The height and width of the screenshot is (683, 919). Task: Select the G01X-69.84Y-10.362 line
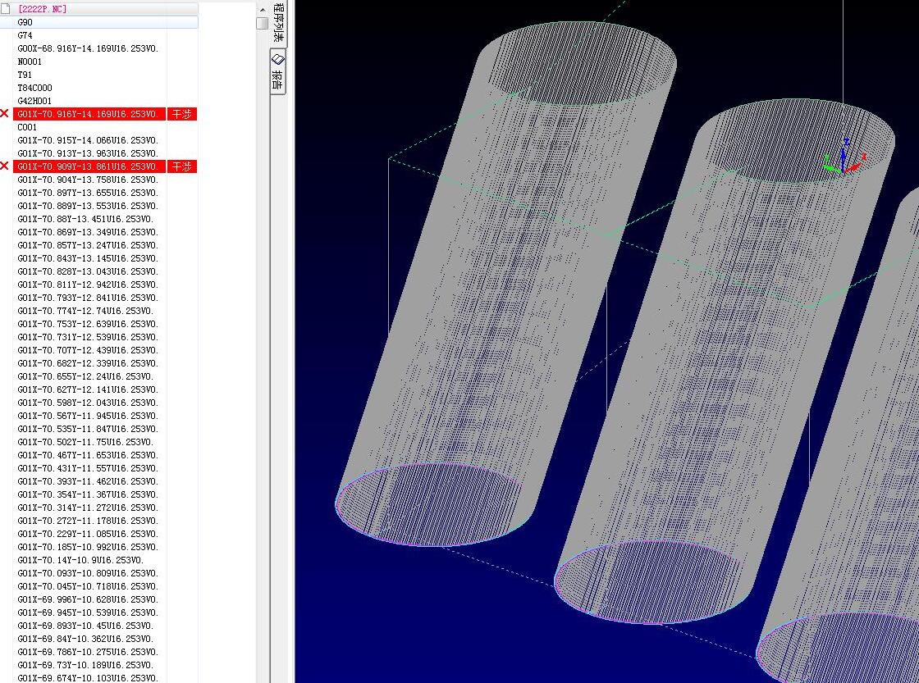click(85, 639)
